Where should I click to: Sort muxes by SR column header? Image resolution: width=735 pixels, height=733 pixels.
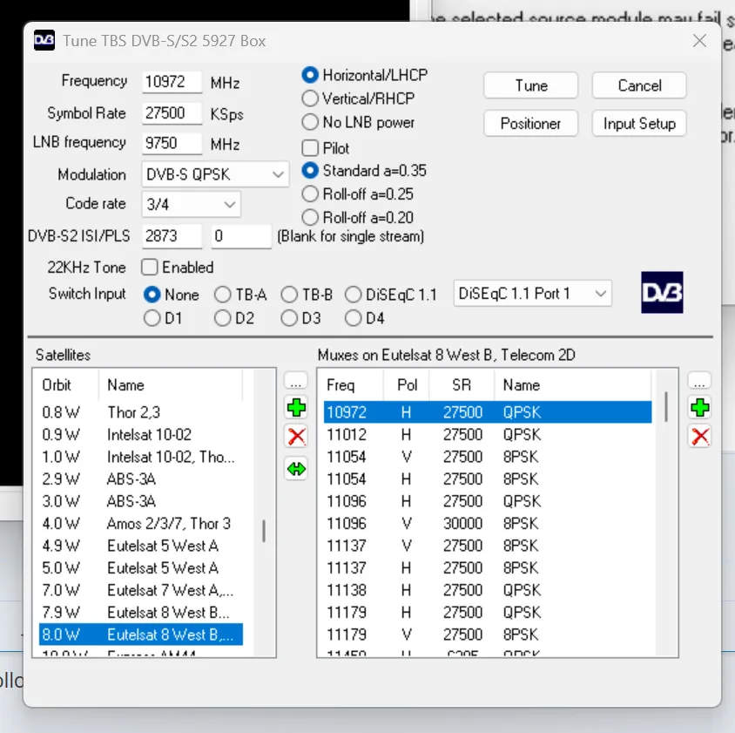click(x=462, y=384)
